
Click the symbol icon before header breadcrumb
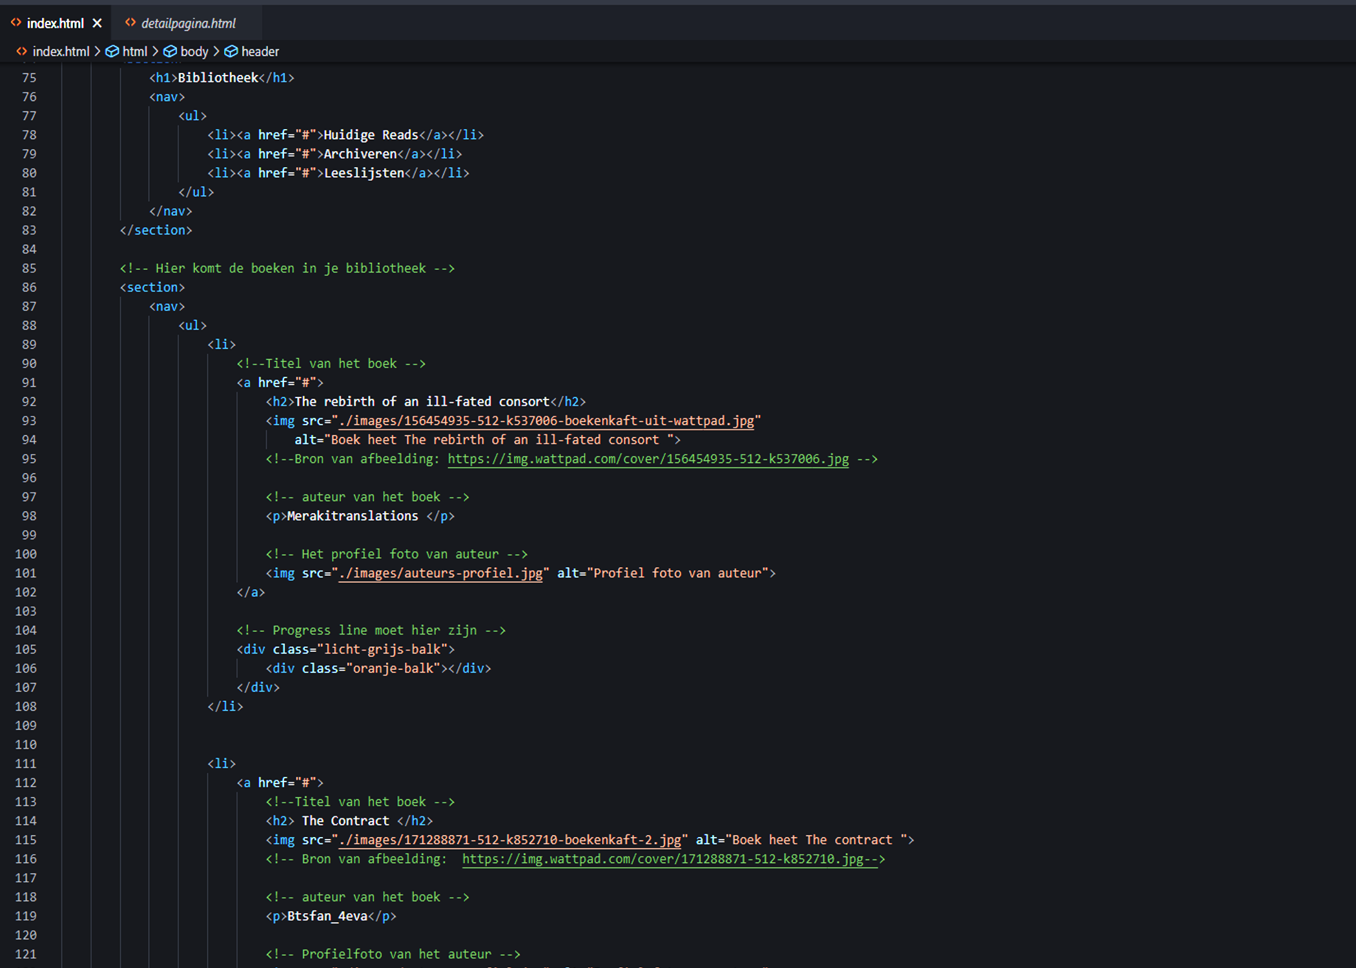click(231, 51)
